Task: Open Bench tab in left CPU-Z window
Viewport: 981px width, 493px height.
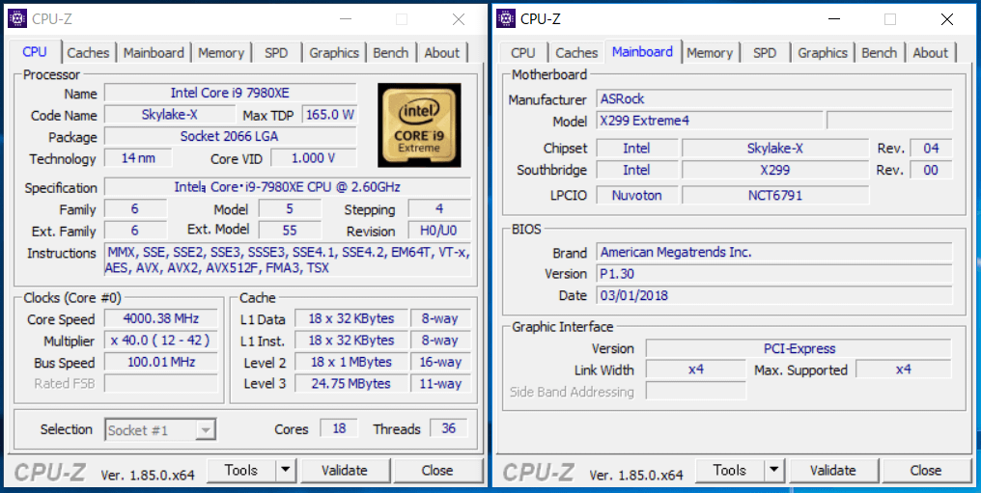Action: (x=391, y=53)
